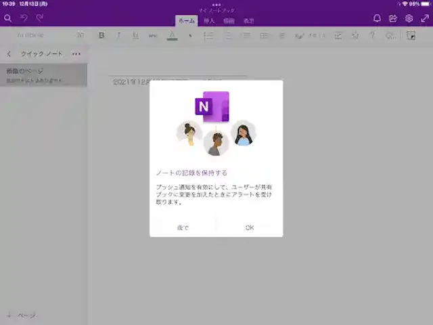This screenshot has width=433, height=325.
Task: Click the dialog heading ノートの記録を保持する
Action: pos(191,173)
